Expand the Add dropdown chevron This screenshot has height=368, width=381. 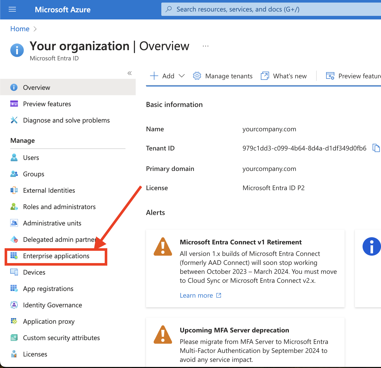182,76
